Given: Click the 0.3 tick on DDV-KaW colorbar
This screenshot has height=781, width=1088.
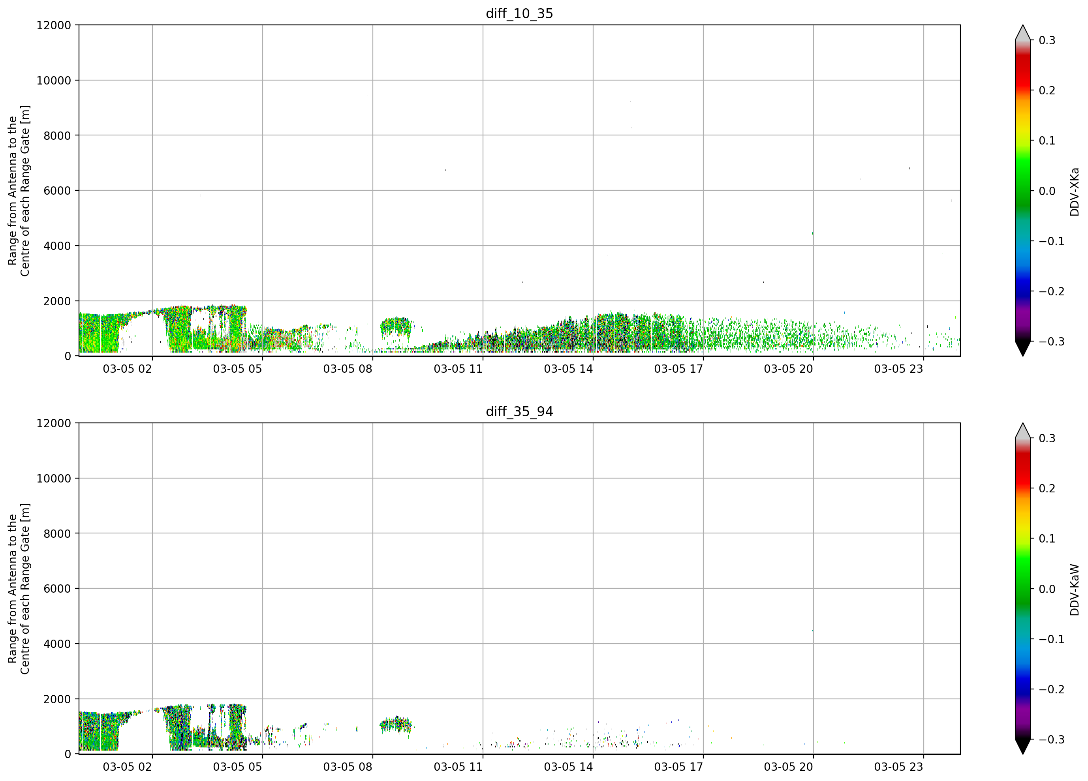Looking at the screenshot, I should tap(1047, 438).
